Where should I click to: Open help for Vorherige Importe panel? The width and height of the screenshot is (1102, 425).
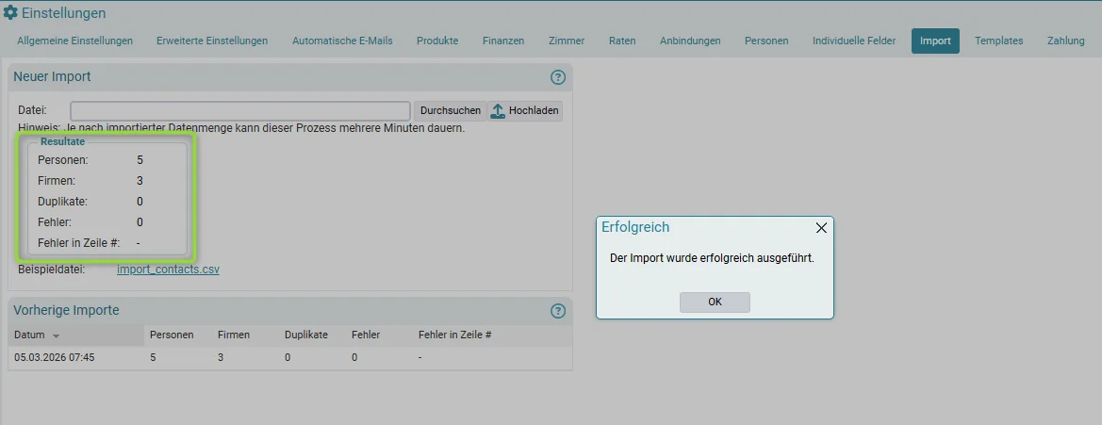(x=558, y=310)
